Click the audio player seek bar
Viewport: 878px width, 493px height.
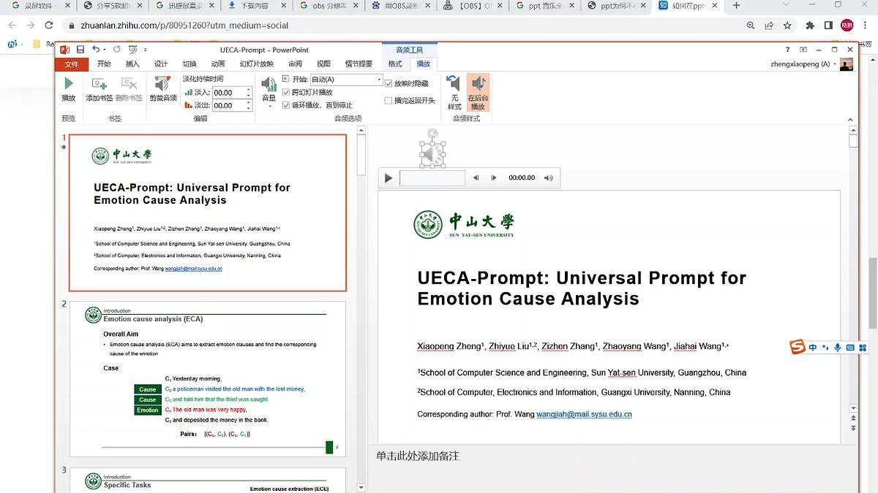[x=432, y=178]
